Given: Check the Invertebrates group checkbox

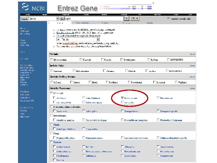Looking at the screenshot, I should click(52, 115).
